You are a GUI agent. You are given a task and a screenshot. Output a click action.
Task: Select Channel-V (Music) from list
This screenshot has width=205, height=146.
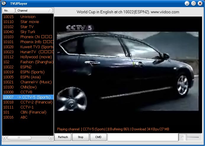[36, 82]
